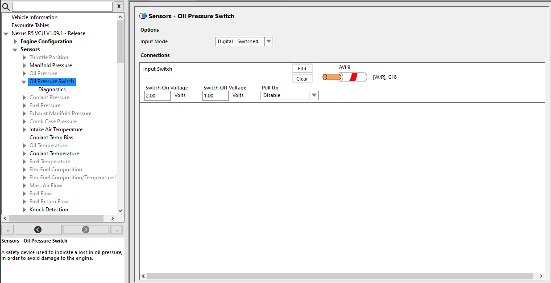
Task: Select Flex Fuel Composition/Temperature item
Action: point(73,178)
